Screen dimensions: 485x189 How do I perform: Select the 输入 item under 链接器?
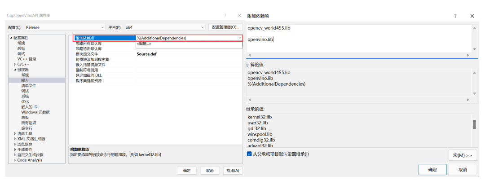pos(25,80)
